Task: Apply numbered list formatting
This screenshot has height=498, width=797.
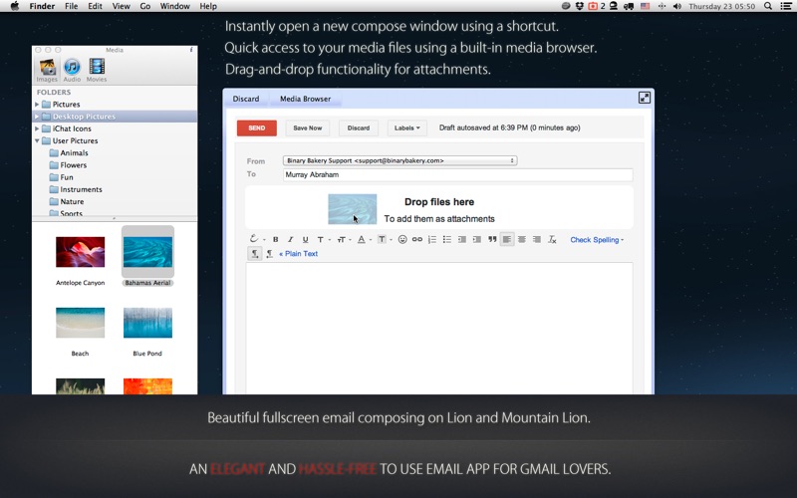Action: (432, 239)
